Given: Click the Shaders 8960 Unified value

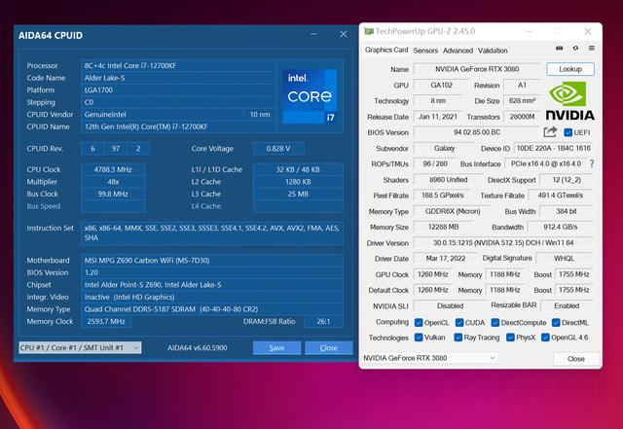Looking at the screenshot, I should [448, 180].
